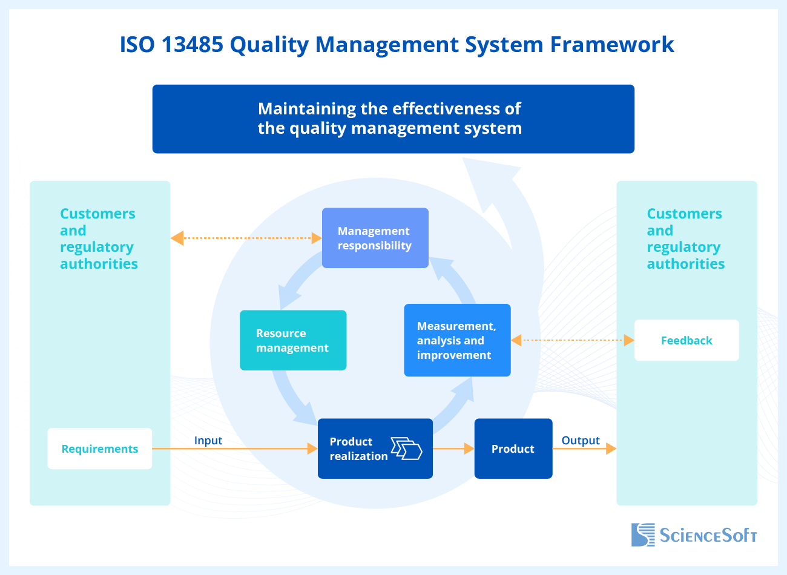Select the Measurement, analysis and improvement box

pos(457,340)
